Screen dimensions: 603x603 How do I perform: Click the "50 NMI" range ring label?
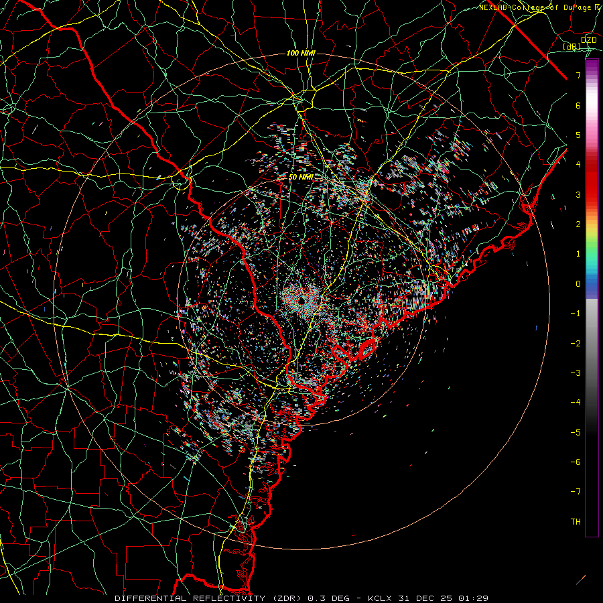pos(301,178)
